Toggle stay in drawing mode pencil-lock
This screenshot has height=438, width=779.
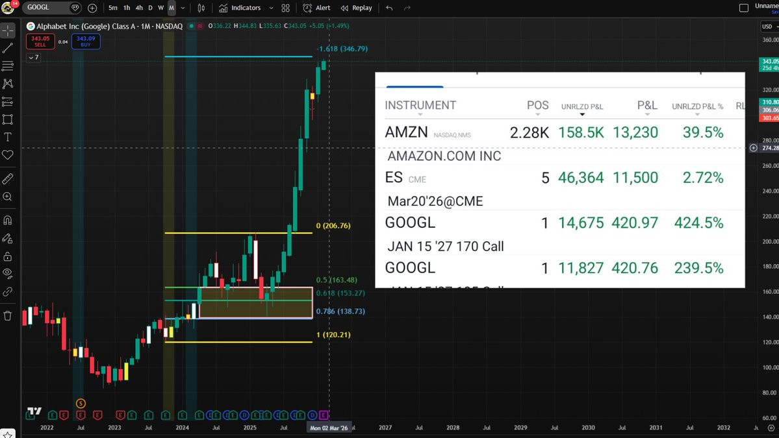point(8,239)
